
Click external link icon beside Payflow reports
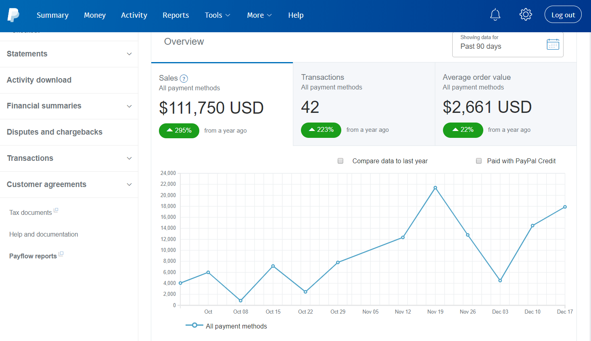pyautogui.click(x=61, y=254)
